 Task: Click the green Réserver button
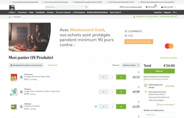coord(159,71)
